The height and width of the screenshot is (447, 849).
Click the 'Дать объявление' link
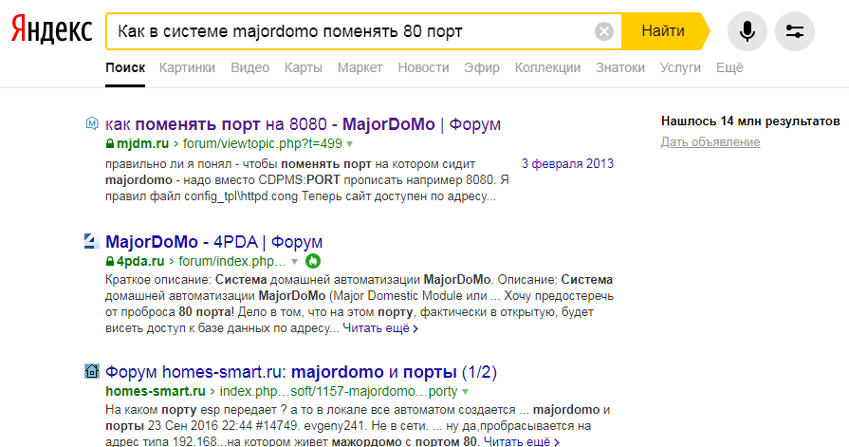click(711, 142)
